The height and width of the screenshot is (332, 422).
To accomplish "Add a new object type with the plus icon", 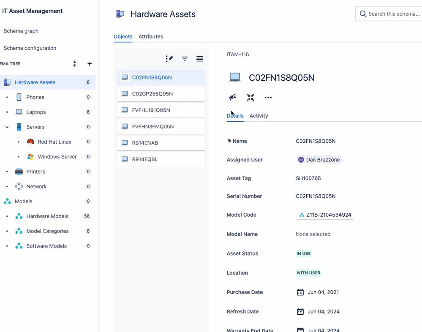I will pyautogui.click(x=90, y=64).
